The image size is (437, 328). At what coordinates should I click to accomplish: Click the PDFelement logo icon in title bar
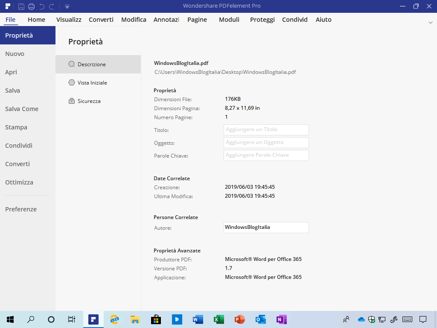(8, 6)
